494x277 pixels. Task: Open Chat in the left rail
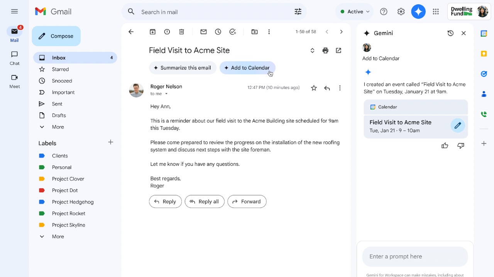pyautogui.click(x=15, y=58)
